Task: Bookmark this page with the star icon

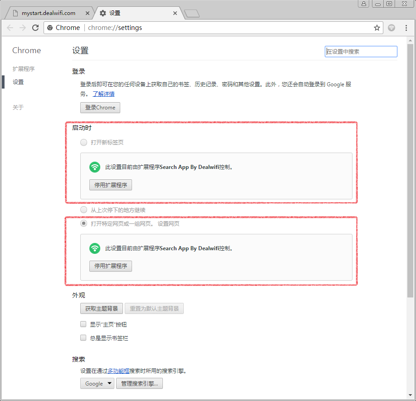Action: 377,28
